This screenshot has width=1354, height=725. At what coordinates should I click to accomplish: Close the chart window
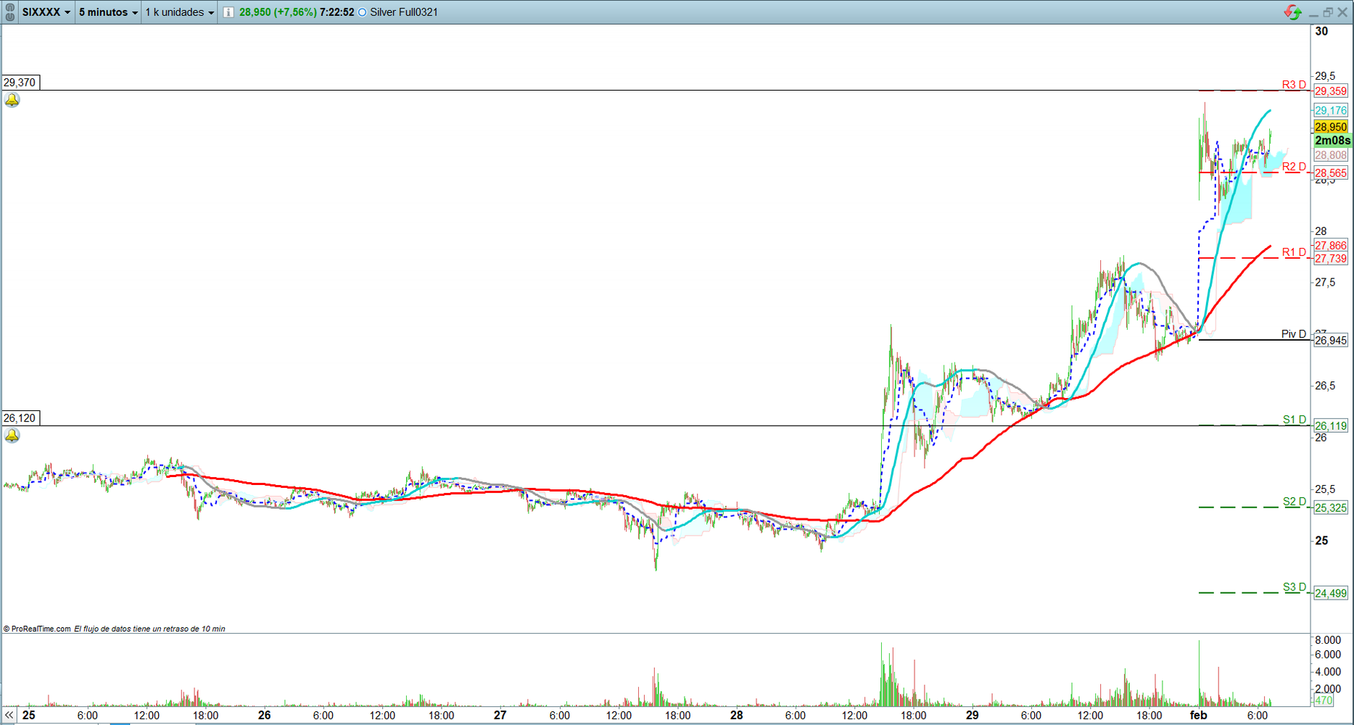click(x=1342, y=12)
